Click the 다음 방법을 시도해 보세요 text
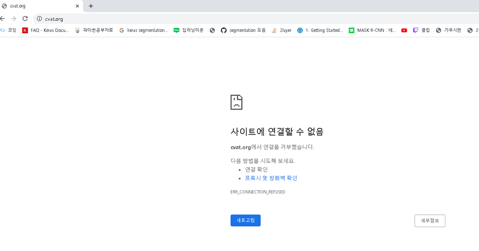The width and height of the screenshot is (479, 251). coord(263,161)
